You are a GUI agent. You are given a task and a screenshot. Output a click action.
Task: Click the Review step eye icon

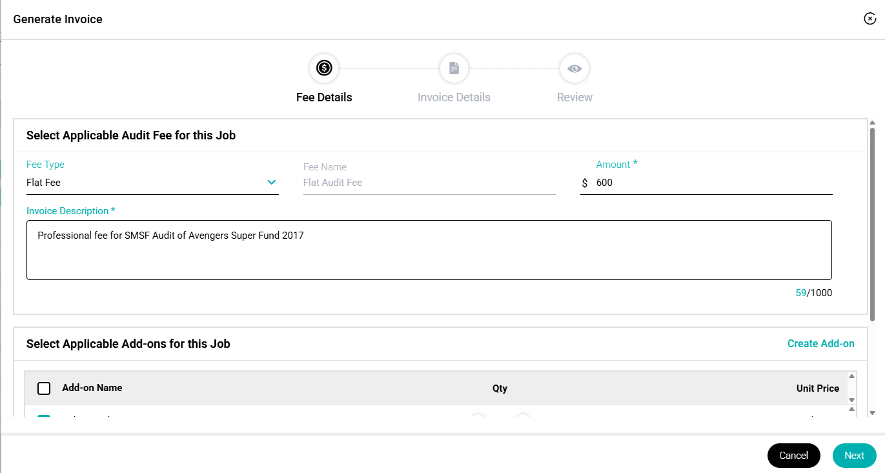pyautogui.click(x=575, y=68)
